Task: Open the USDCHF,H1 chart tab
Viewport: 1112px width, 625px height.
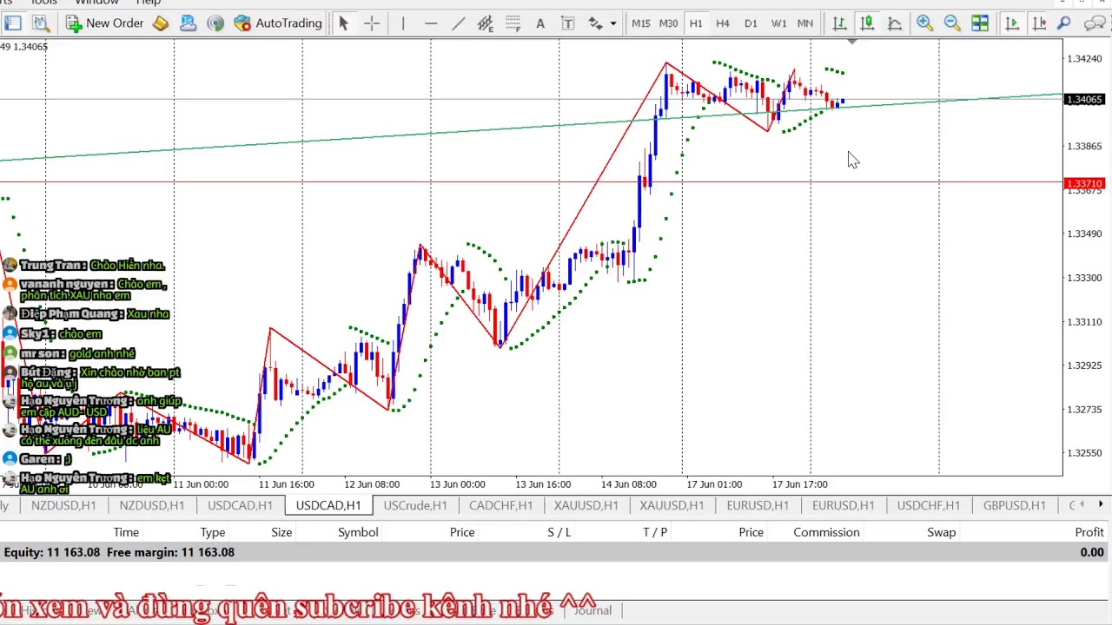Action: pos(929,505)
